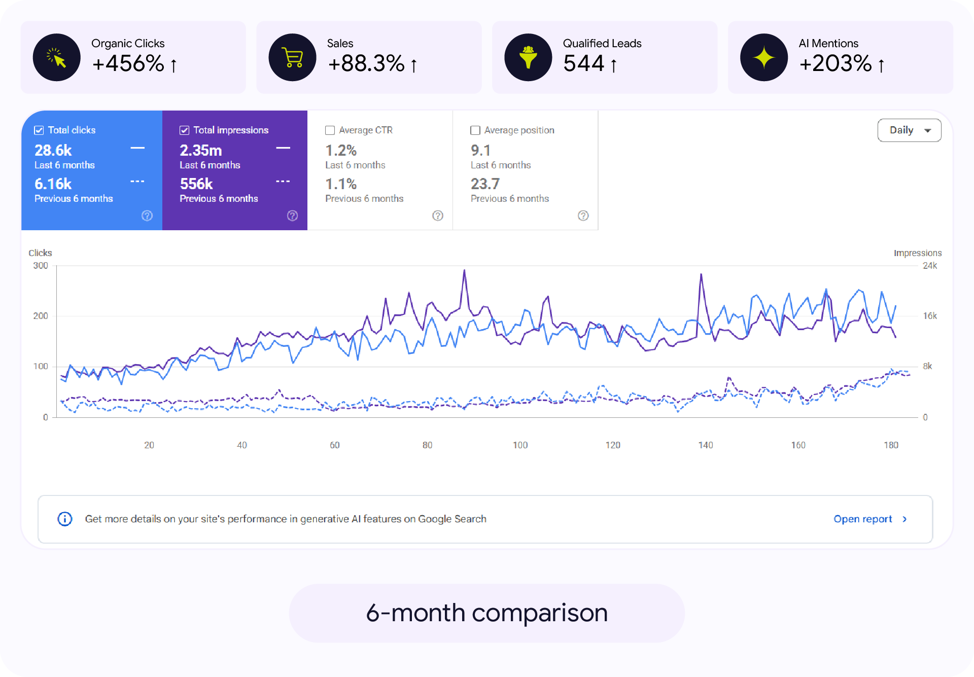
Task: Click the Organic Clicks cursor icon
Action: [x=57, y=57]
